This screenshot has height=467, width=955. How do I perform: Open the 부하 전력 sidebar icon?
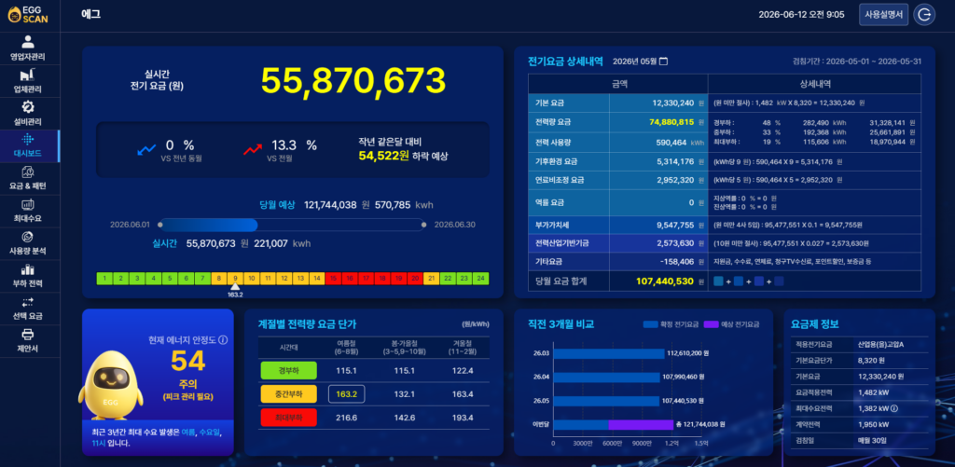[28, 269]
